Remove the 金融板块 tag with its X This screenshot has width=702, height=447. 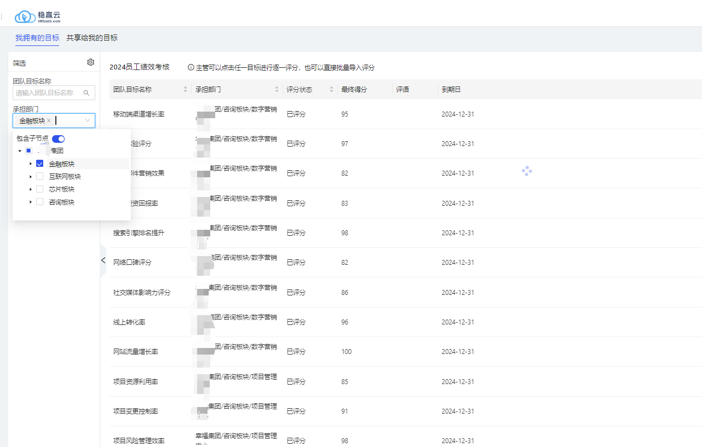(49, 121)
